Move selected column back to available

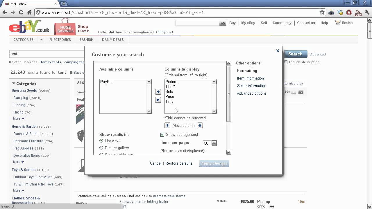coord(158,100)
